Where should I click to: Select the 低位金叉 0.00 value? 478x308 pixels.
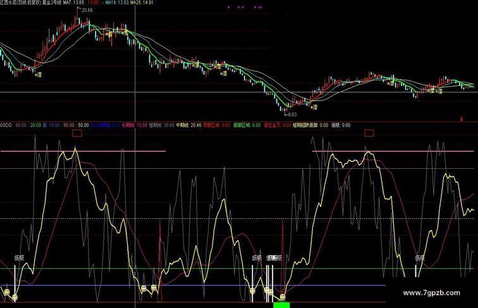[278, 125]
